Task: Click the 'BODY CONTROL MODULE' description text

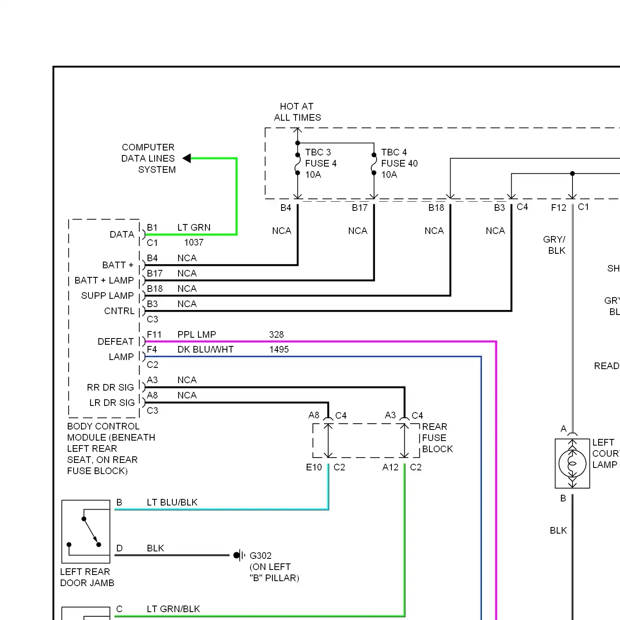Action: pos(111,448)
